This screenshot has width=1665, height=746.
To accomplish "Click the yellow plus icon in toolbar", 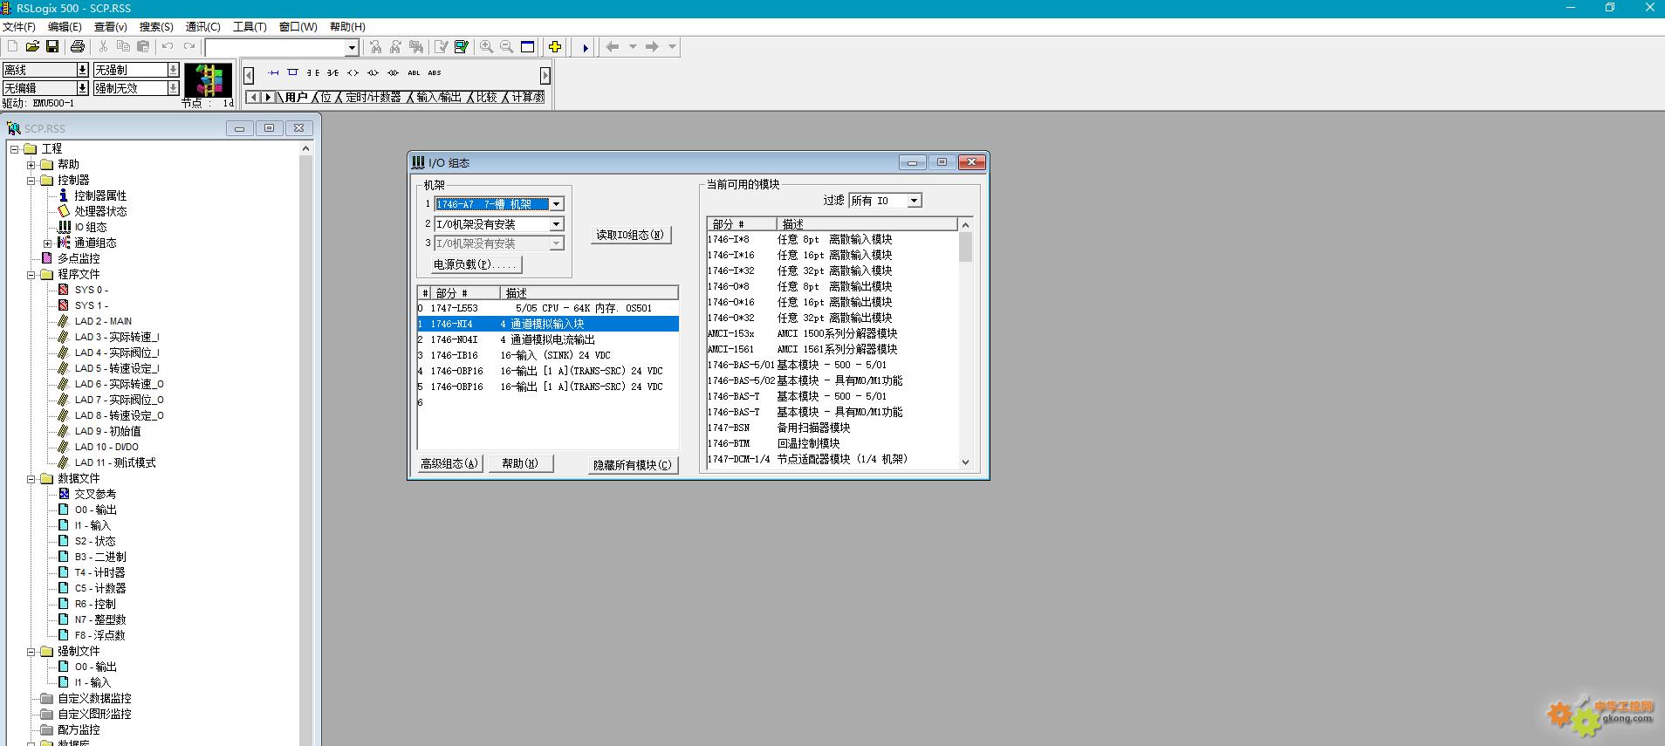I will pos(555,47).
